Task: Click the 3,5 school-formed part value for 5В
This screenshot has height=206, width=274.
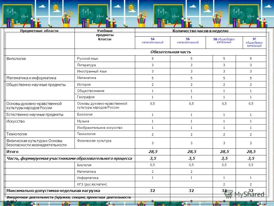Action: coord(224,158)
